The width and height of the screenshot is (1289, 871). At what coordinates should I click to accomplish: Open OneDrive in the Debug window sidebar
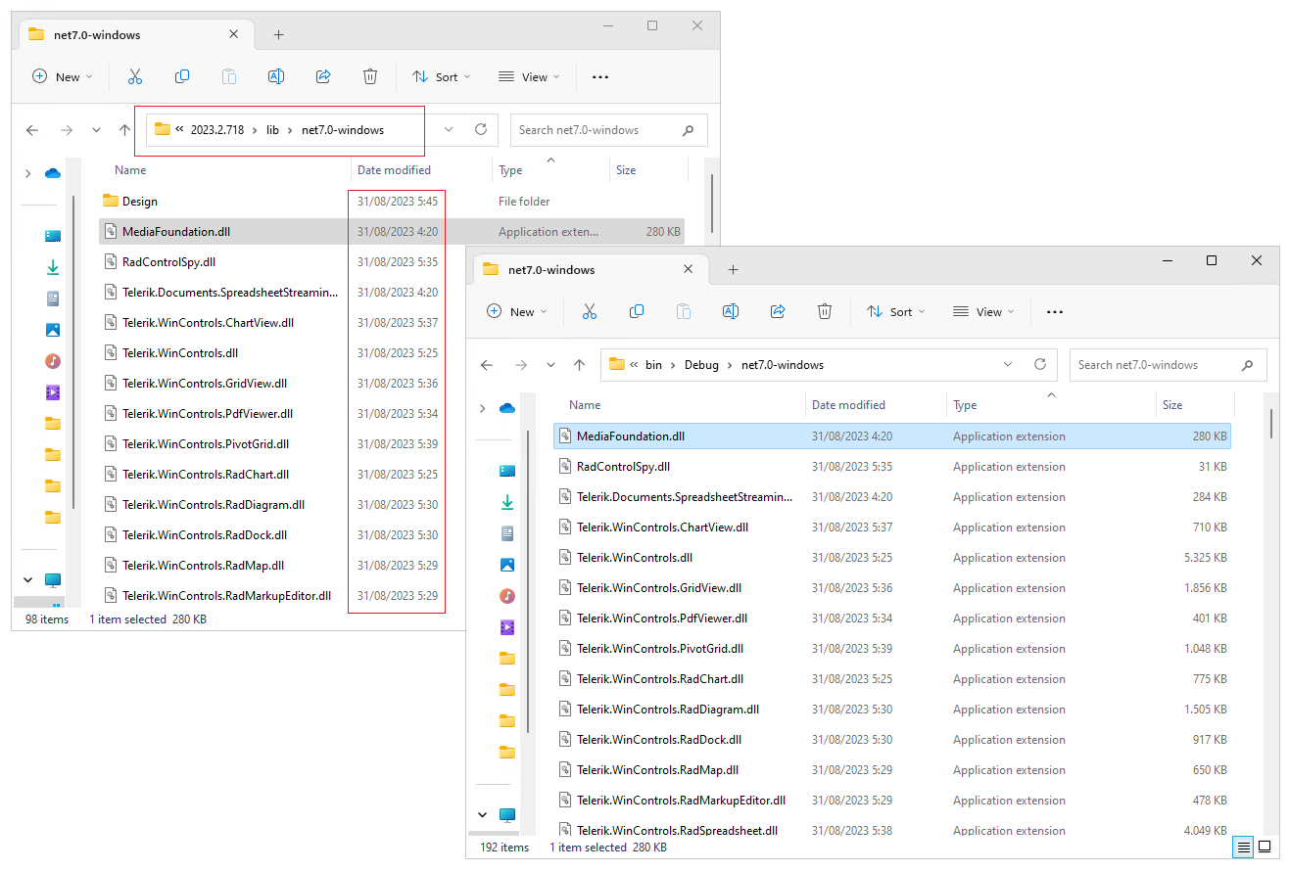(507, 408)
